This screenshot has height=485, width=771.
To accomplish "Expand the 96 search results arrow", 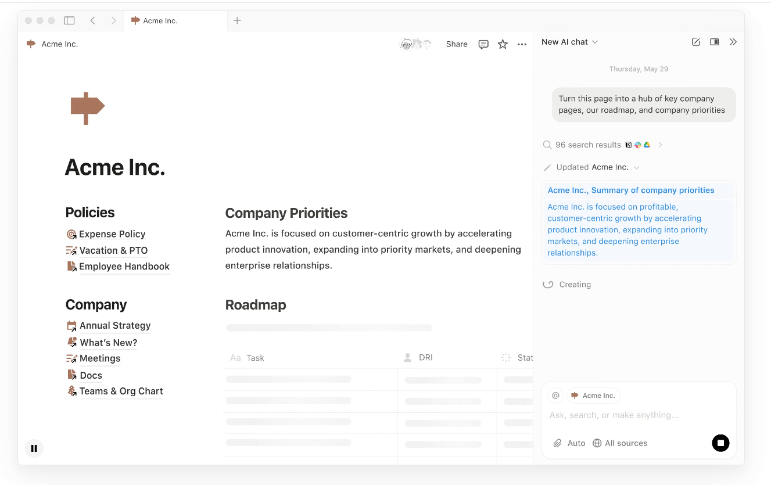I will 660,145.
